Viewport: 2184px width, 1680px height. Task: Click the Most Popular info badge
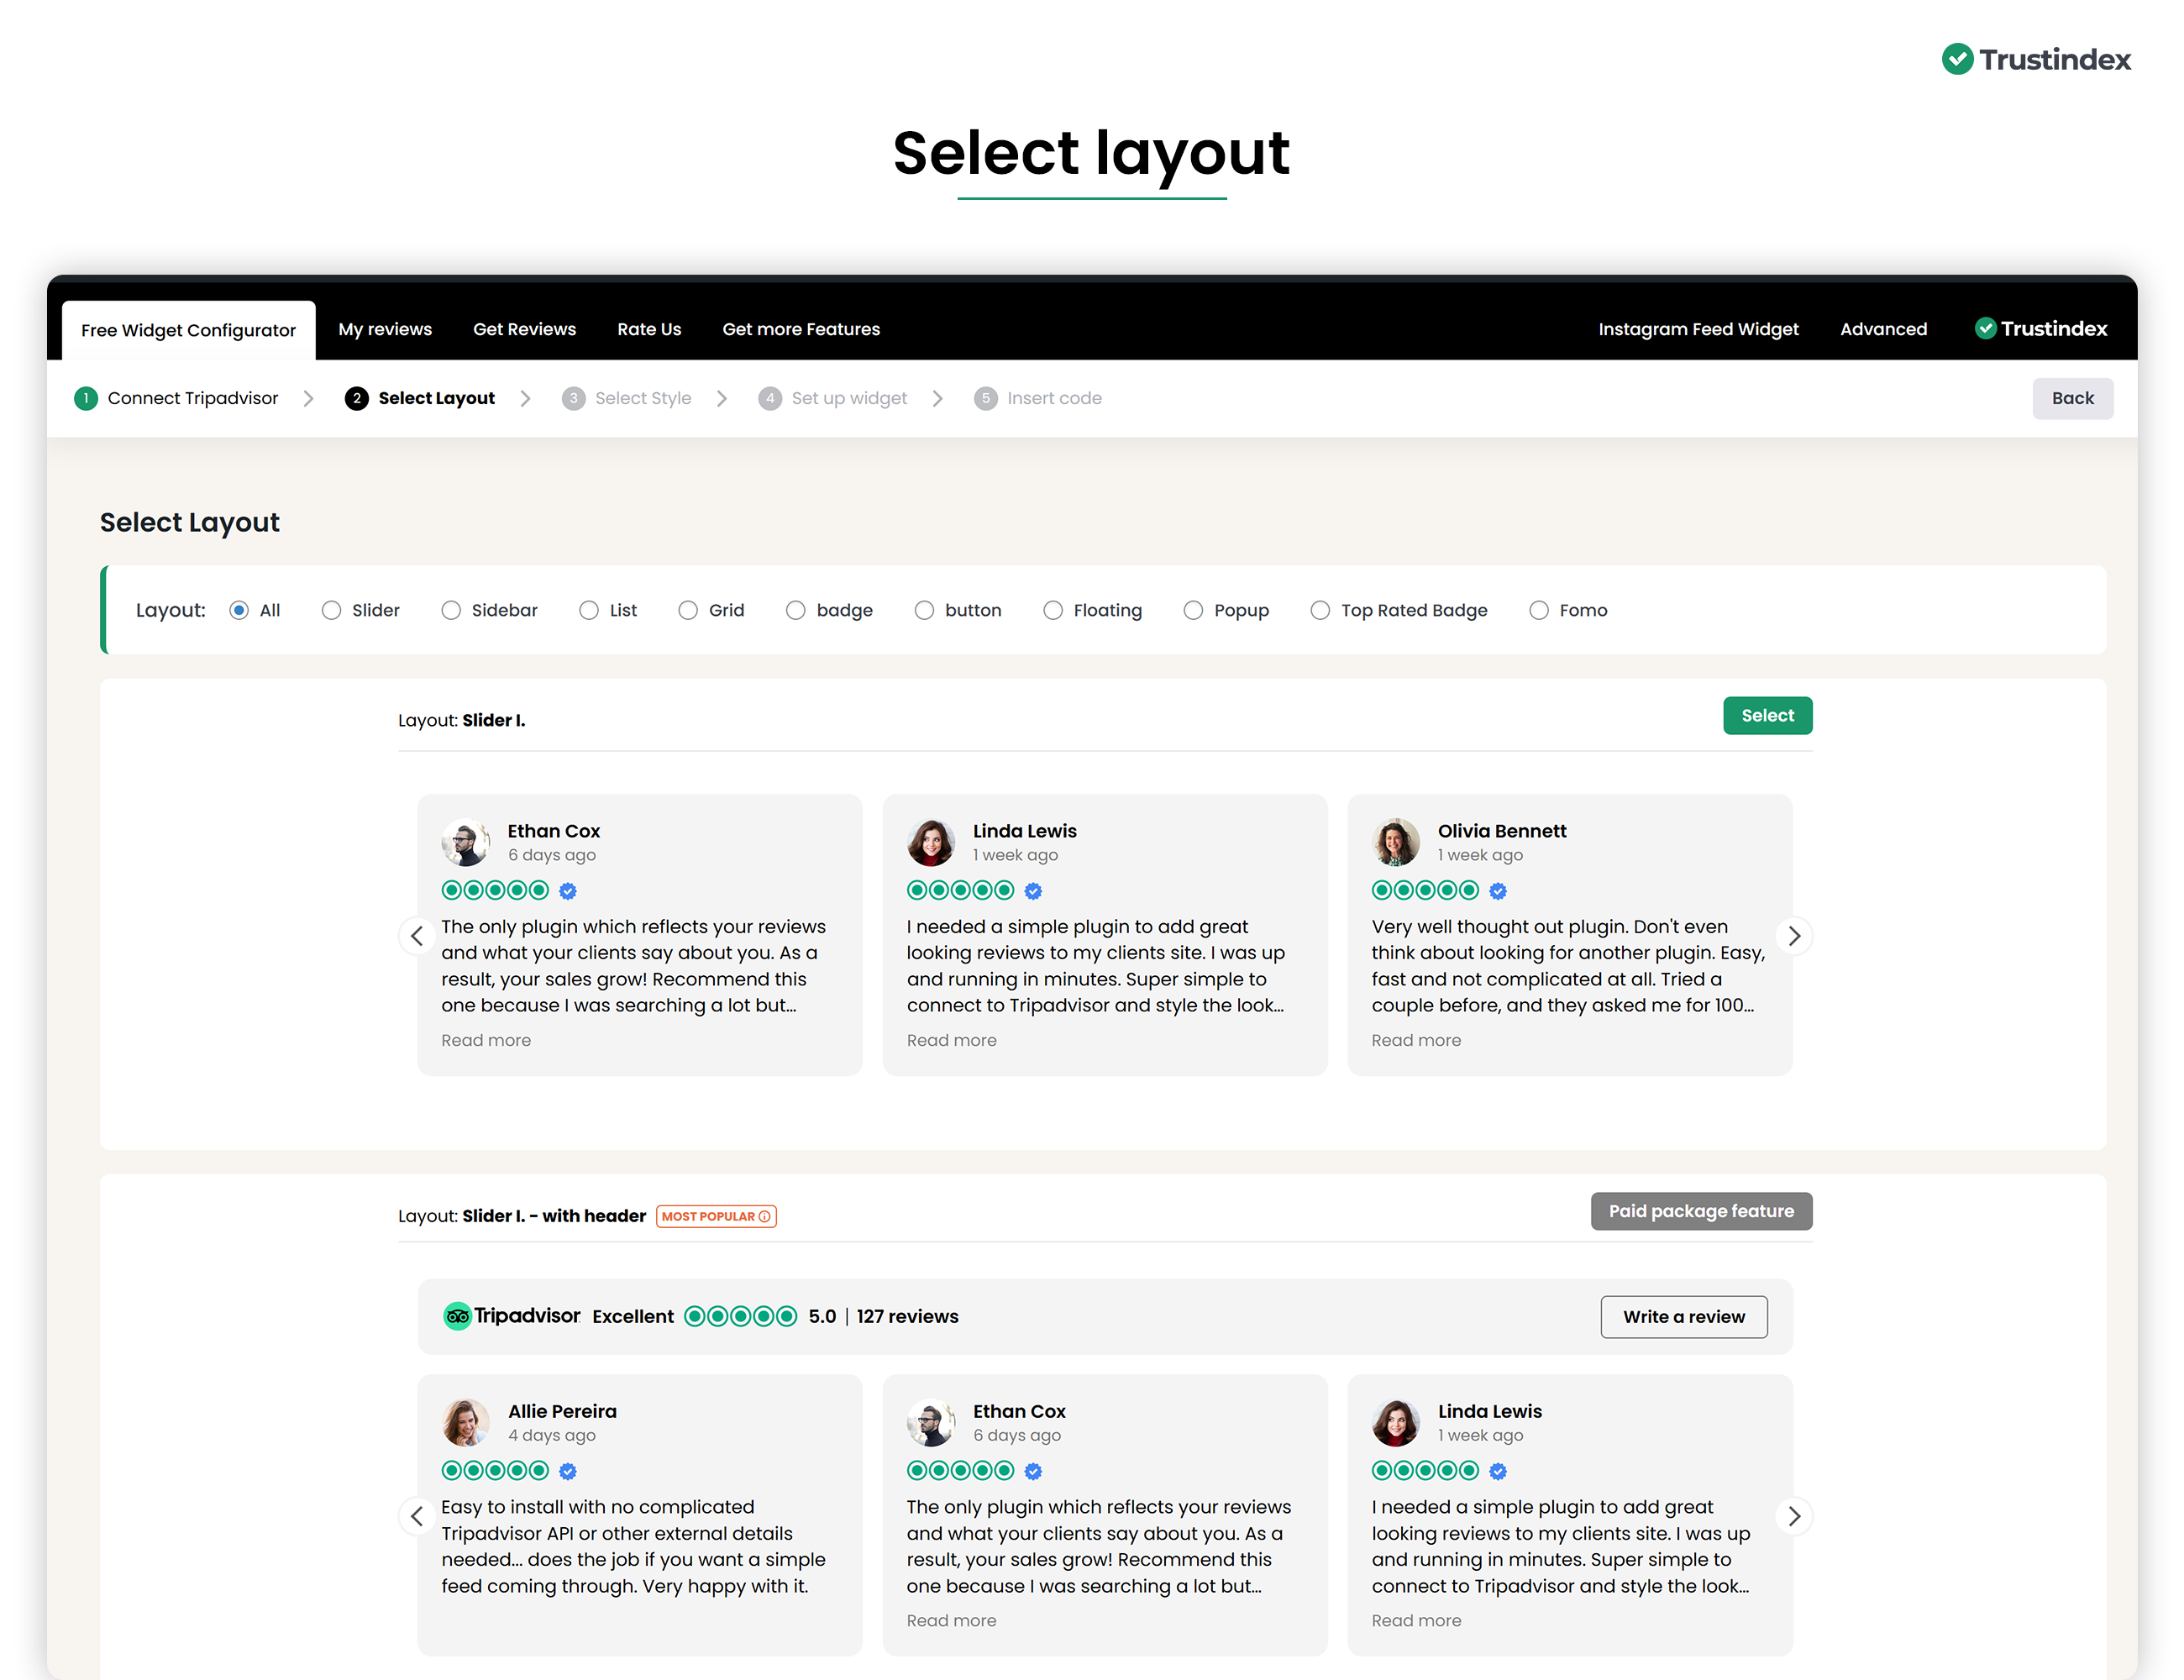[x=716, y=1216]
